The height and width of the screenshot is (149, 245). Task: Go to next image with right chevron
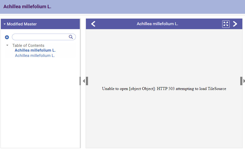235,24
